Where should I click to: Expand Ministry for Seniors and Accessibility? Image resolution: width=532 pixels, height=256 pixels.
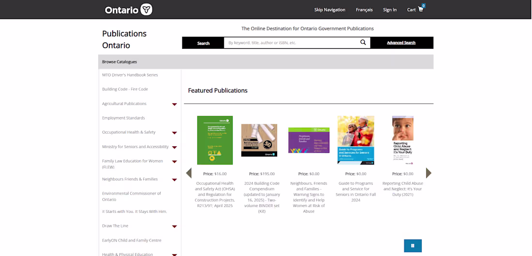(x=175, y=147)
